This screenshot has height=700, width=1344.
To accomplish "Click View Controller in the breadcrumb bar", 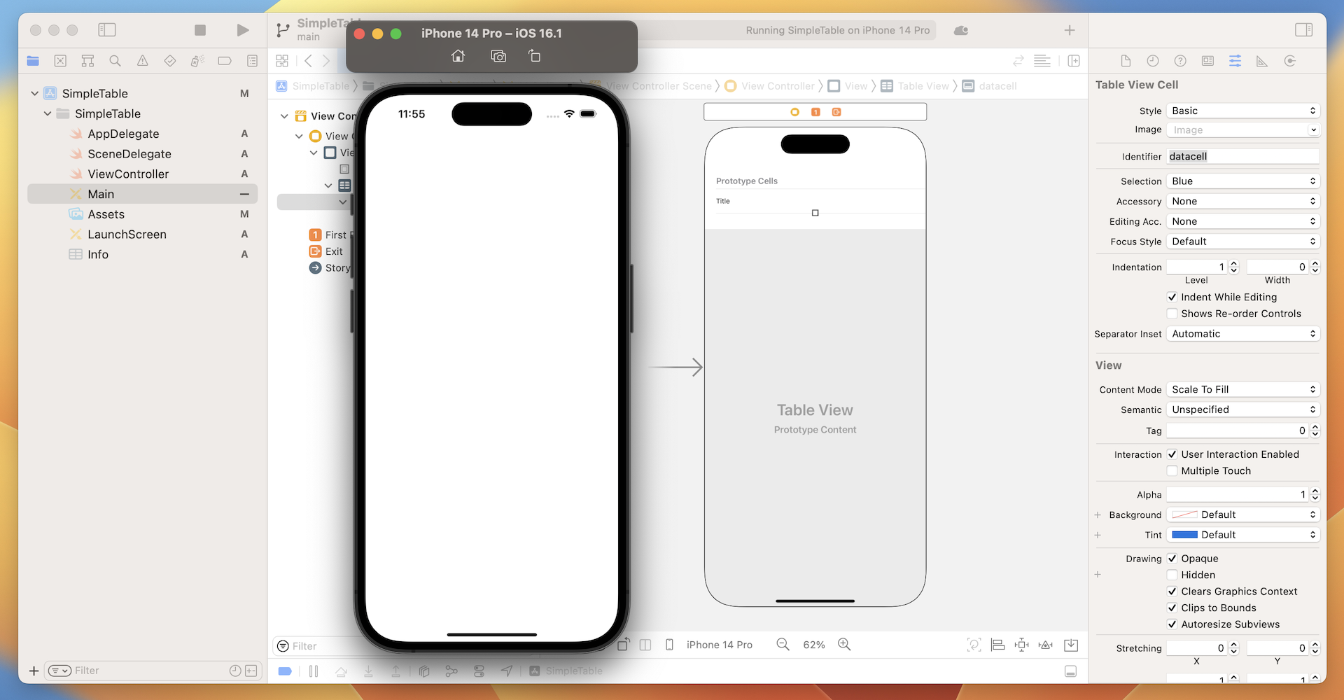I will tap(778, 85).
